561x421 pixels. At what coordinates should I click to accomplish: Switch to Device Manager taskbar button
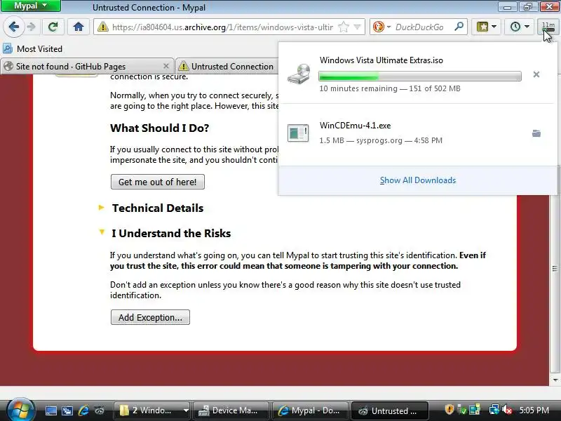pos(231,410)
